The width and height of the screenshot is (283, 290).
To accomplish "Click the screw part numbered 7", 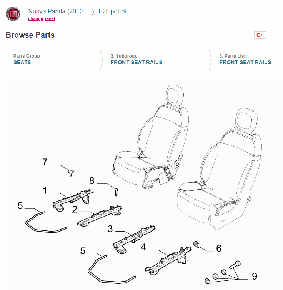I will [x=71, y=173].
